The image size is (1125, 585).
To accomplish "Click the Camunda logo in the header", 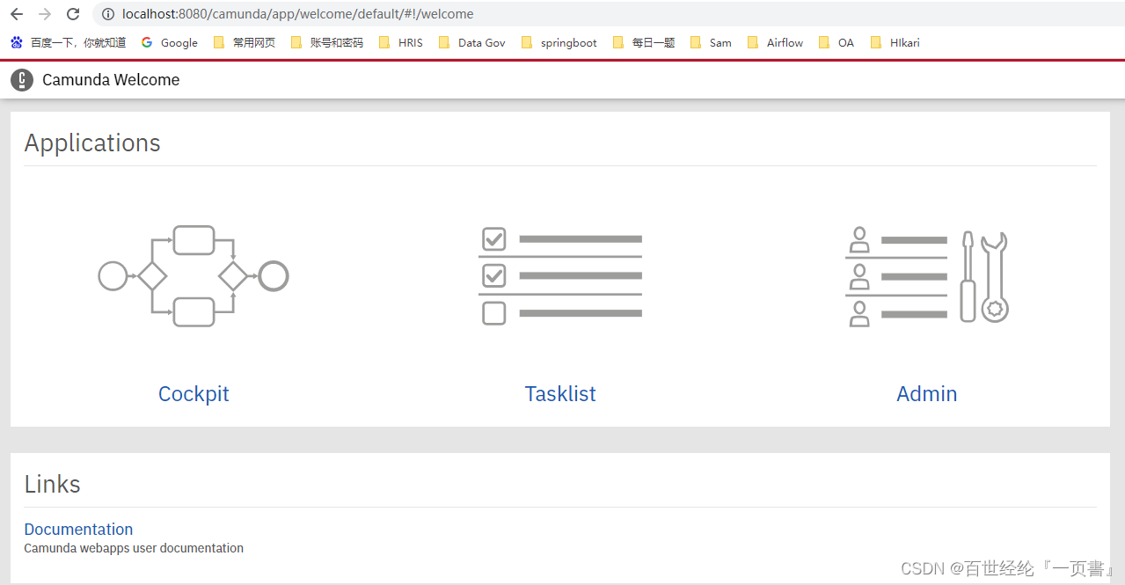I will click(x=22, y=80).
